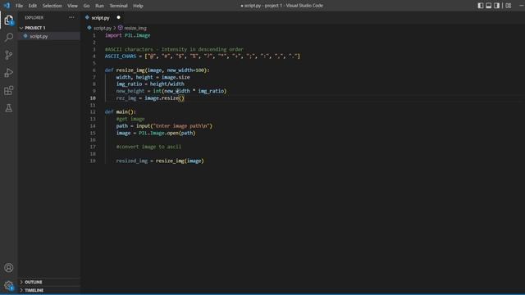Viewport: 525px width, 295px height.
Task: Open Customize Layout icon
Action: [509, 6]
